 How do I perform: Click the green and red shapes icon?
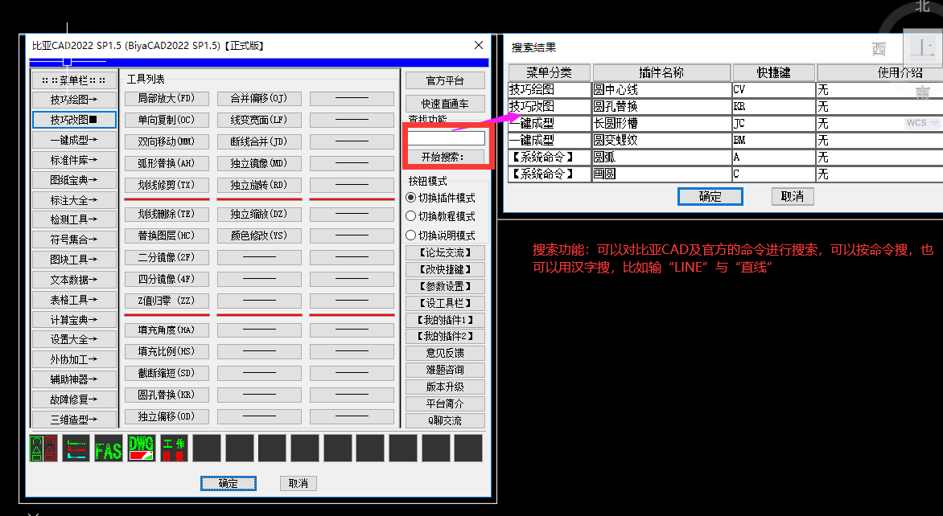(x=43, y=448)
